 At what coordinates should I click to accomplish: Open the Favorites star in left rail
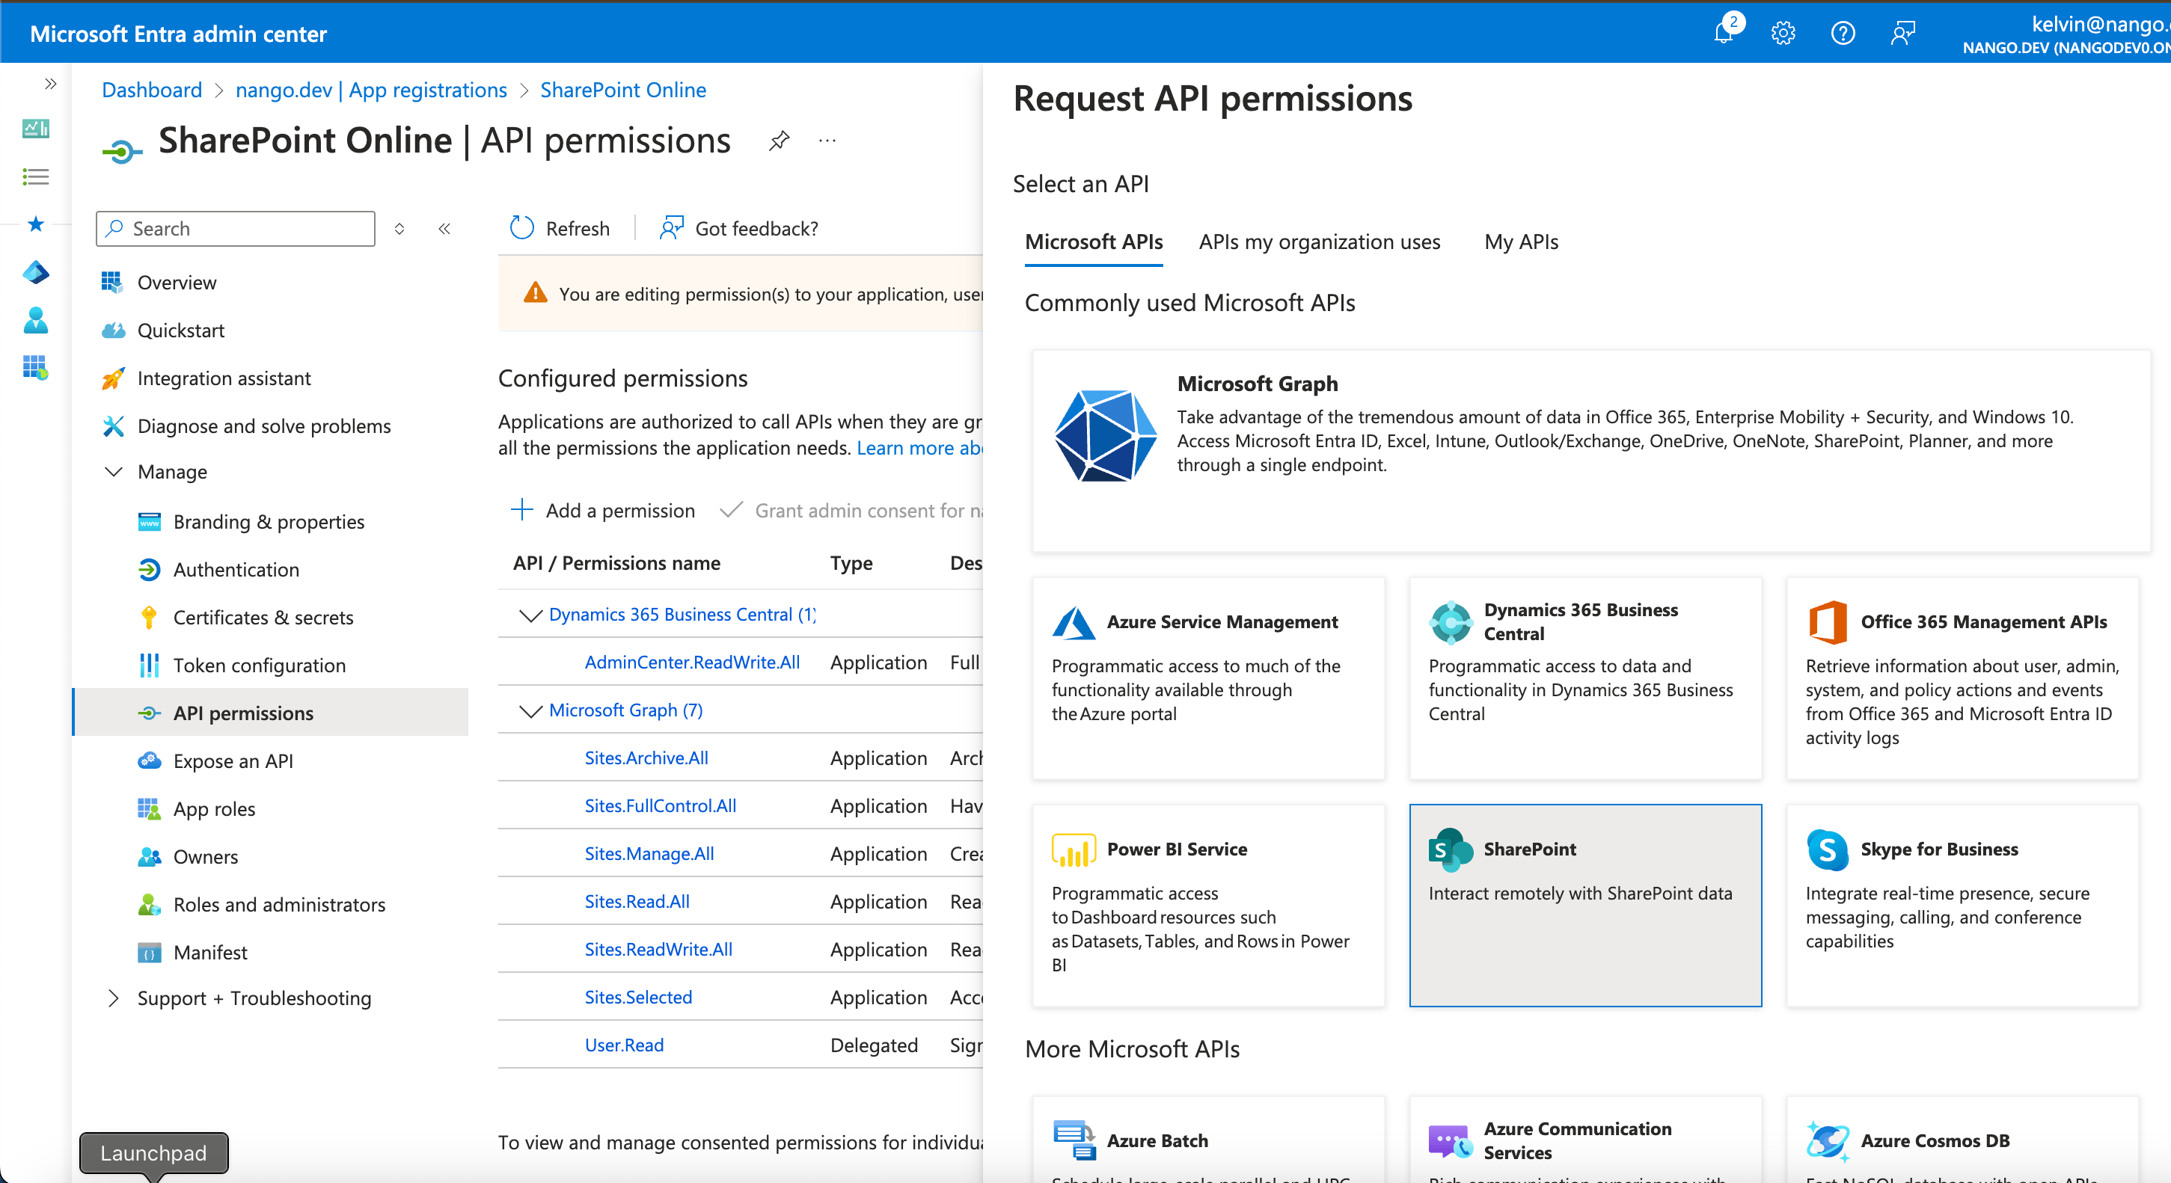coord(35,224)
